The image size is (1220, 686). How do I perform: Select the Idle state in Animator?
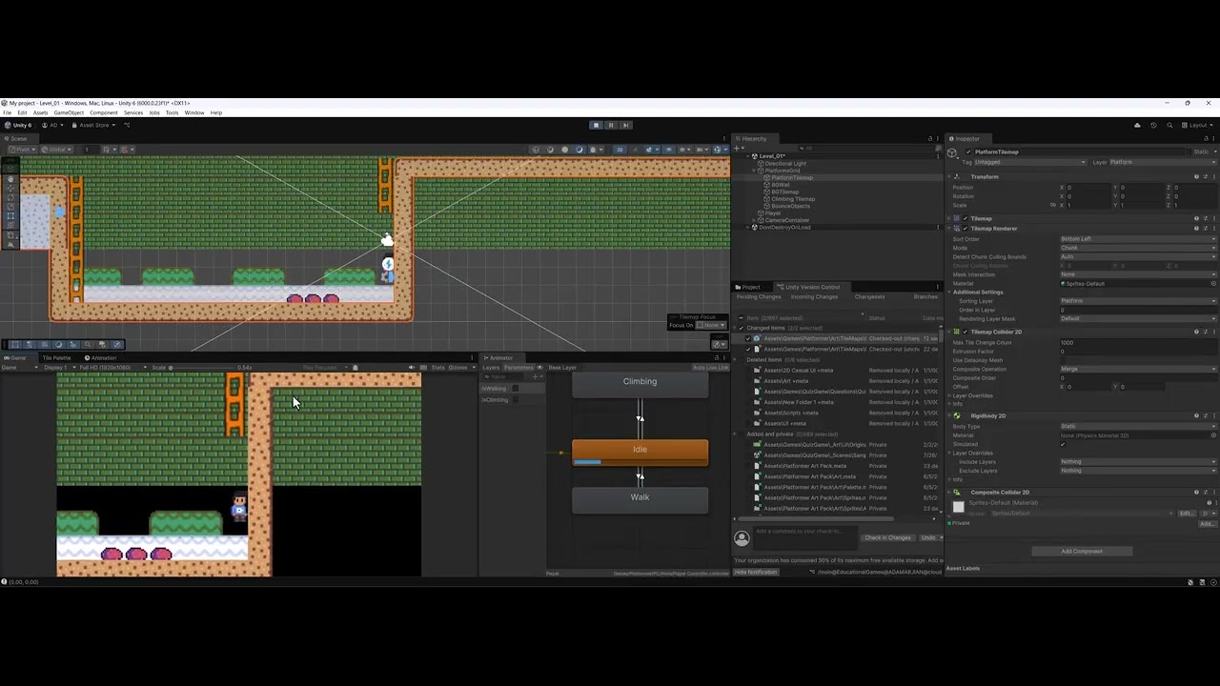640,452
